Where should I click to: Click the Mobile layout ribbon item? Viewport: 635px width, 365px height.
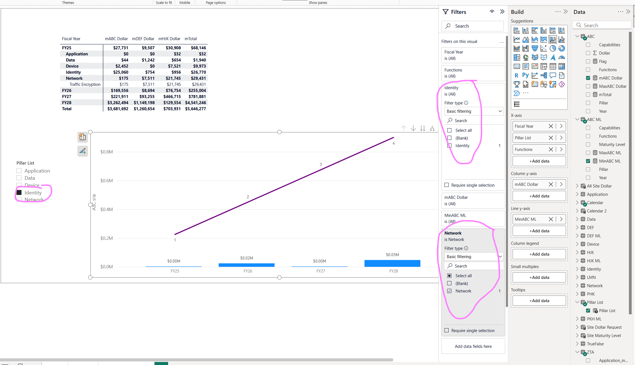(x=185, y=2)
